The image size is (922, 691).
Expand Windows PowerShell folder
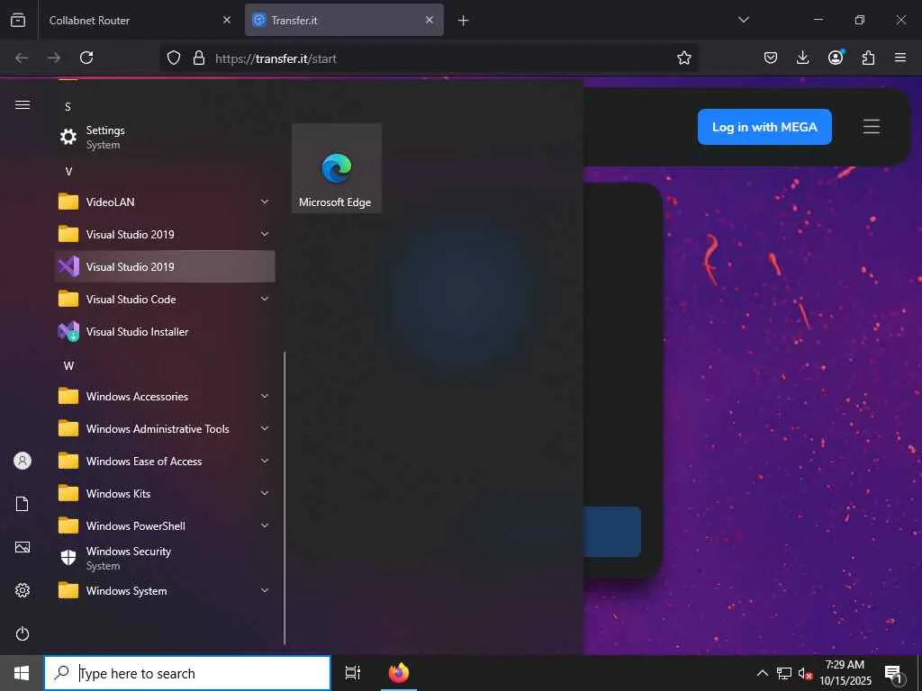click(165, 525)
